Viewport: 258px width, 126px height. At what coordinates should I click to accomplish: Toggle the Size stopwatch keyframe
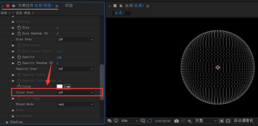19,27
